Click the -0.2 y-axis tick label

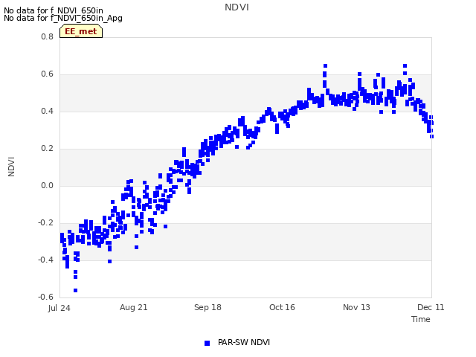[x=45, y=223]
